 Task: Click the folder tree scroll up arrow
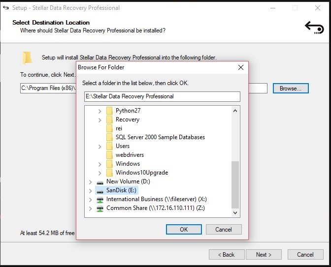[x=235, y=111]
